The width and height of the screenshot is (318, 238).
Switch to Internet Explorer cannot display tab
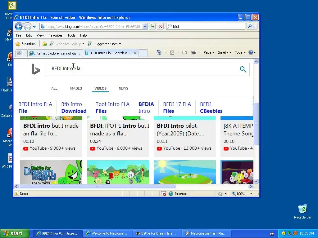55,53
